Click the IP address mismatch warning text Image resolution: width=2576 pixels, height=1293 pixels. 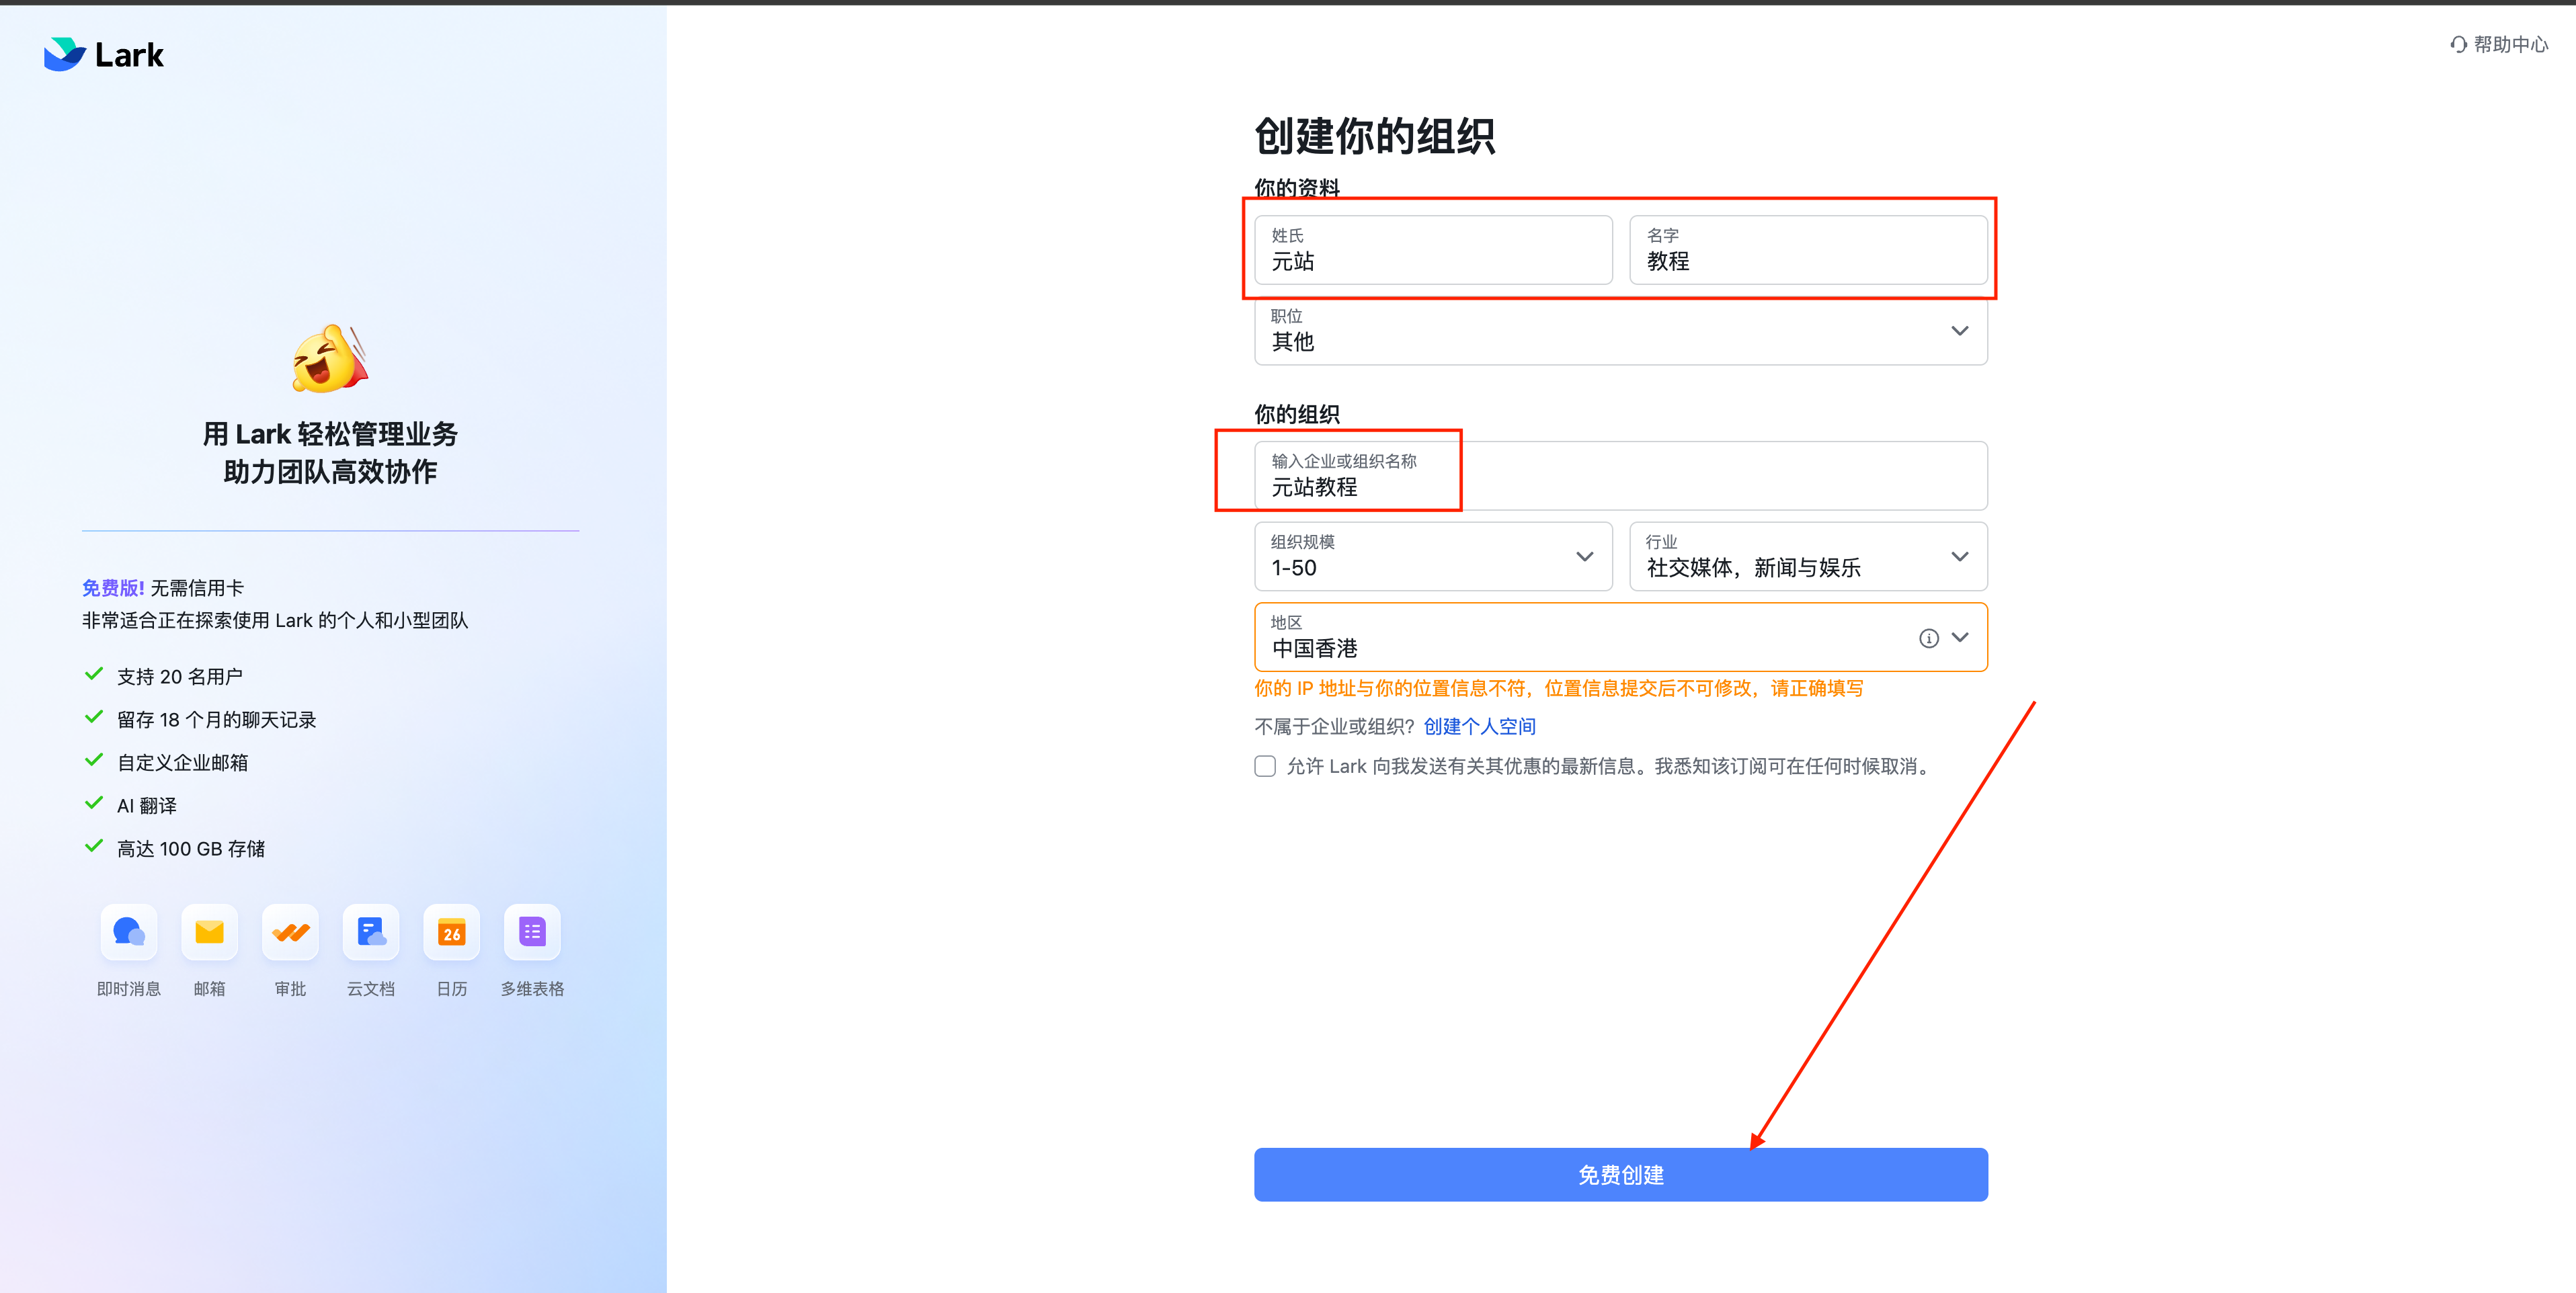pos(1558,688)
